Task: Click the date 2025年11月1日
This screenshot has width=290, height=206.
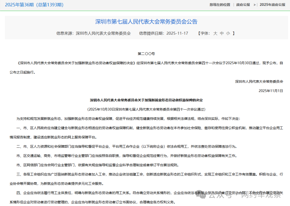Action: pos(271,91)
